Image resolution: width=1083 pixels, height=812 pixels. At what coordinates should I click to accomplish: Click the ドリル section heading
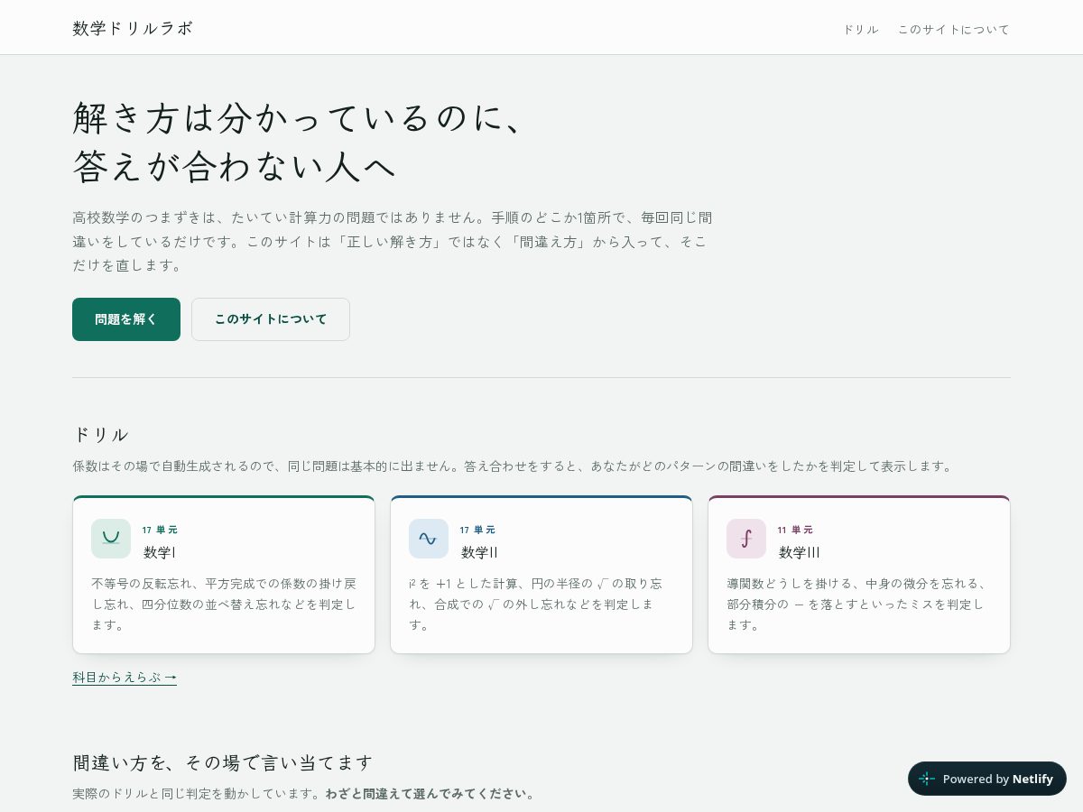pos(100,434)
